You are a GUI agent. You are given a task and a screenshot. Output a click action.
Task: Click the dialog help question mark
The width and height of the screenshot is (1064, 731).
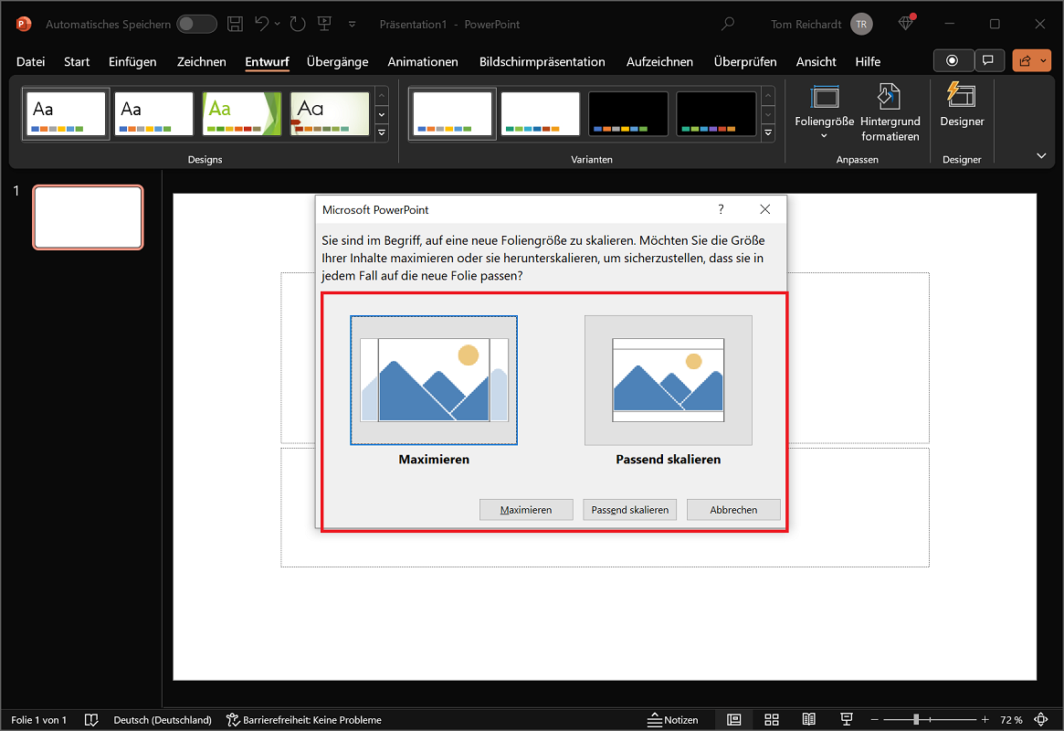pos(721,209)
